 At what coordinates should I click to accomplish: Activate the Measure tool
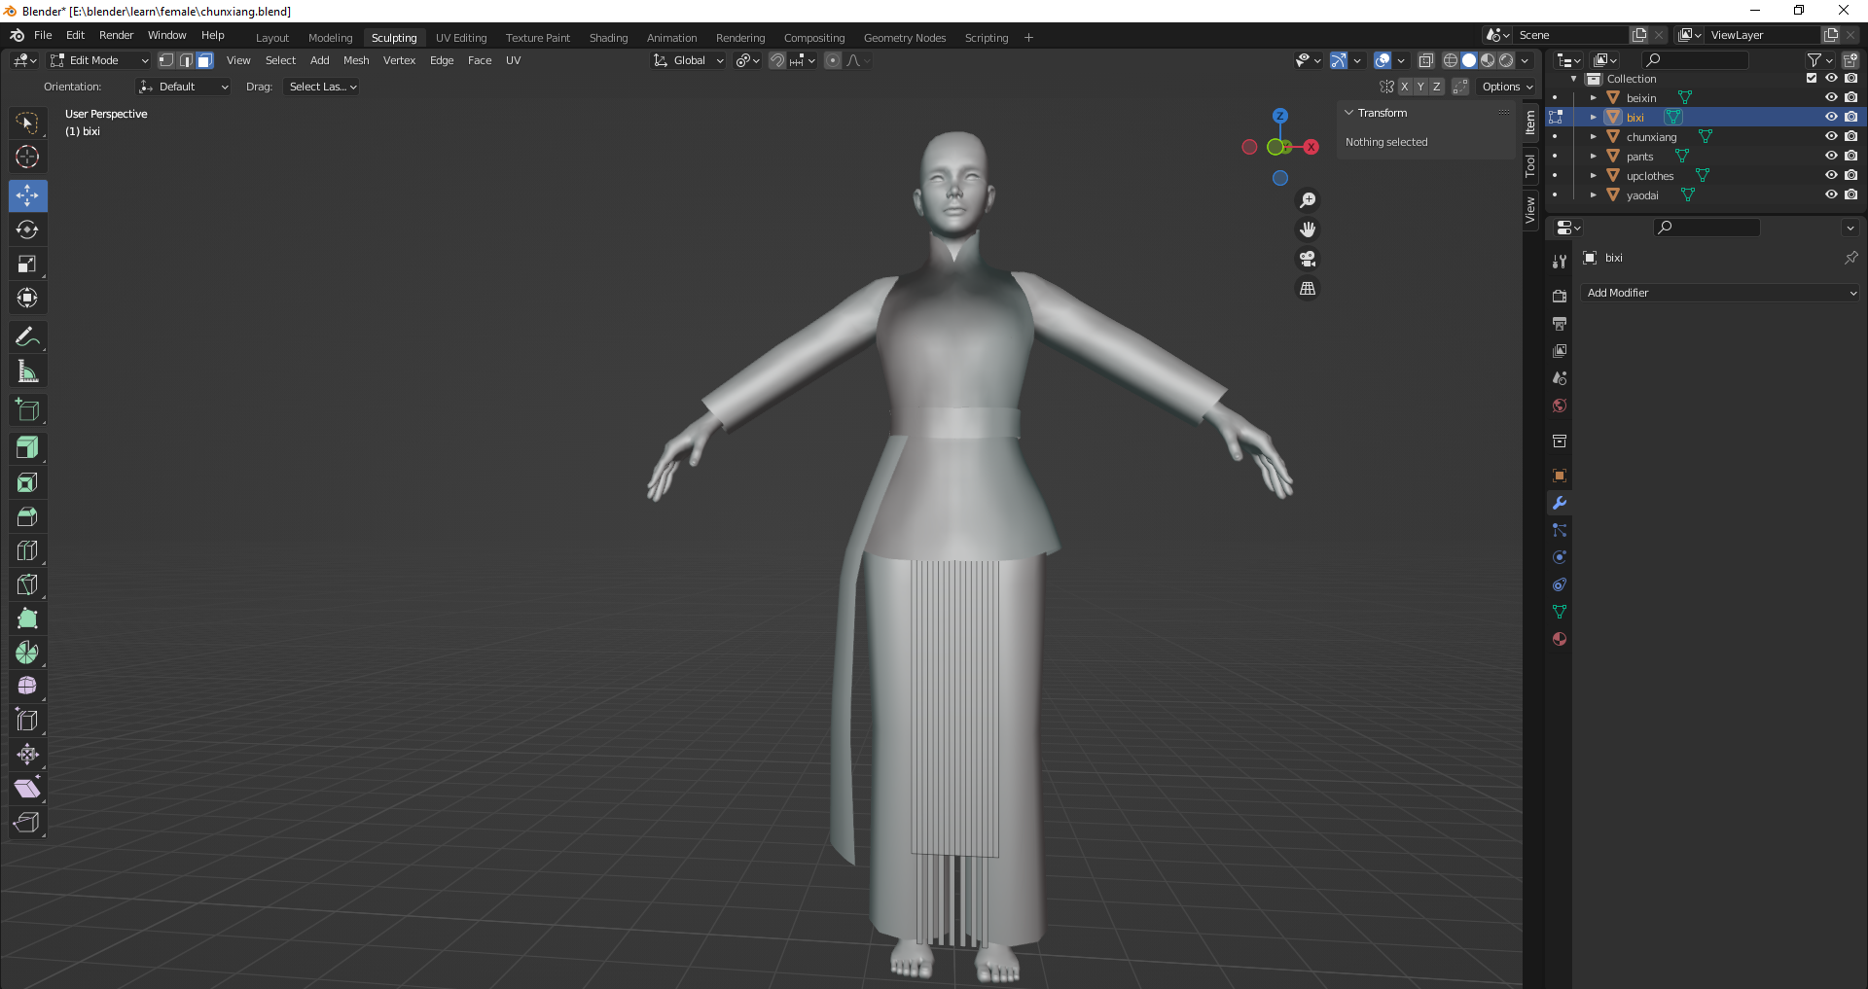[27, 371]
